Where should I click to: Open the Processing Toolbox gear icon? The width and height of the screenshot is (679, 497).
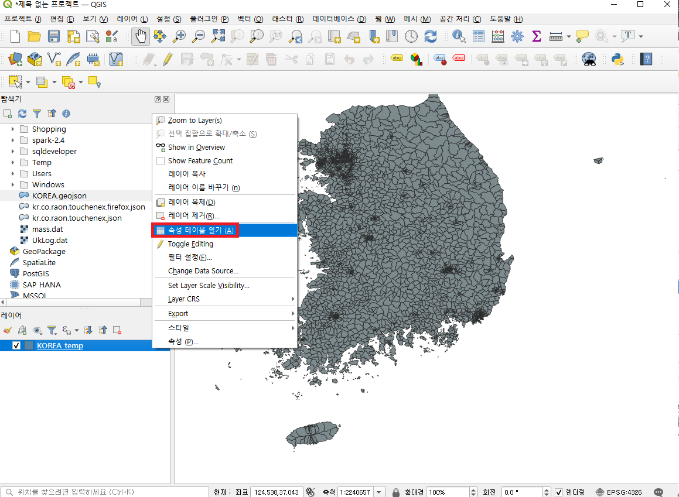[x=517, y=36]
